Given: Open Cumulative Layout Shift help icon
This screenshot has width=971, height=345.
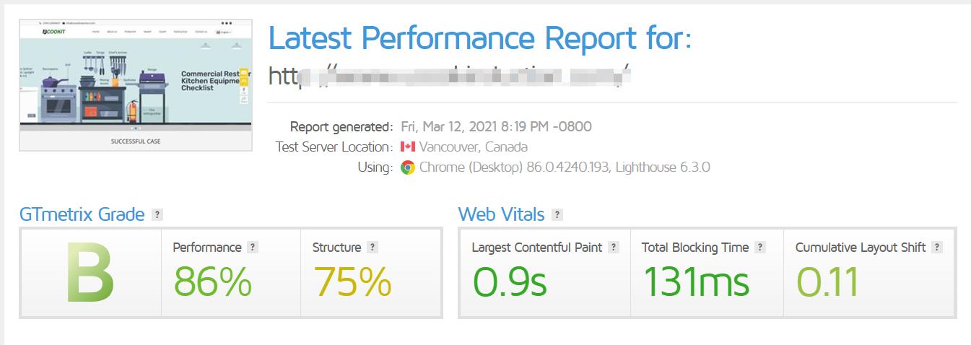Looking at the screenshot, I should coord(937,248).
